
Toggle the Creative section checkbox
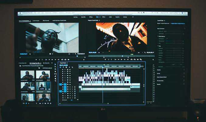tap(184, 70)
